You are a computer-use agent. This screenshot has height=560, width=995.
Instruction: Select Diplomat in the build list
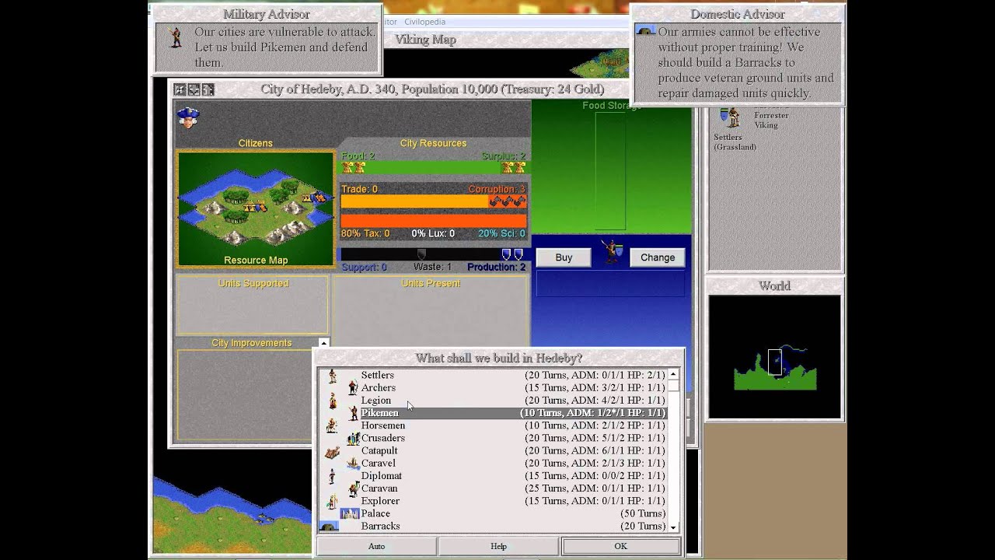[x=513, y=476]
